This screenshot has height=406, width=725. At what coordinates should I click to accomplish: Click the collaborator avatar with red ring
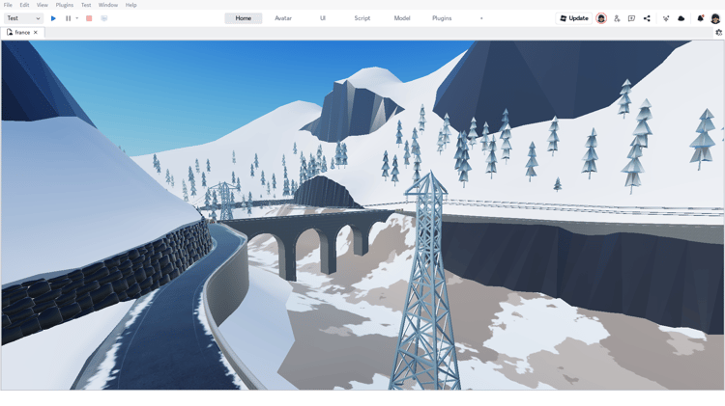(x=601, y=18)
